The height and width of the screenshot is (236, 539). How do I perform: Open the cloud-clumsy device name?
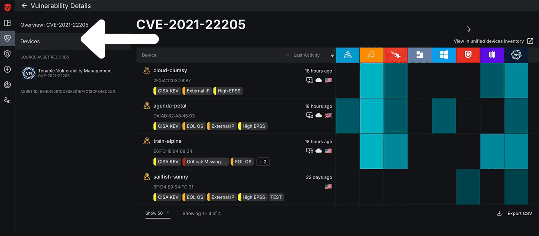click(x=170, y=70)
